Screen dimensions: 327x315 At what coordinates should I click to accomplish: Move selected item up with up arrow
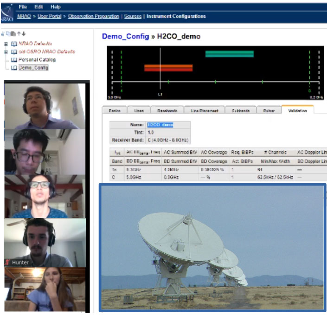click(19, 34)
